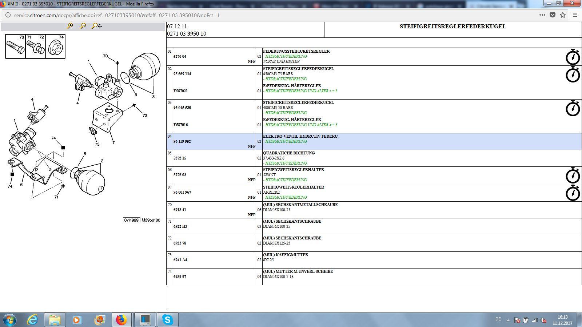Screen dimensions: 582x327
Task: Select part number 6923 78
Action: (x=180, y=243)
